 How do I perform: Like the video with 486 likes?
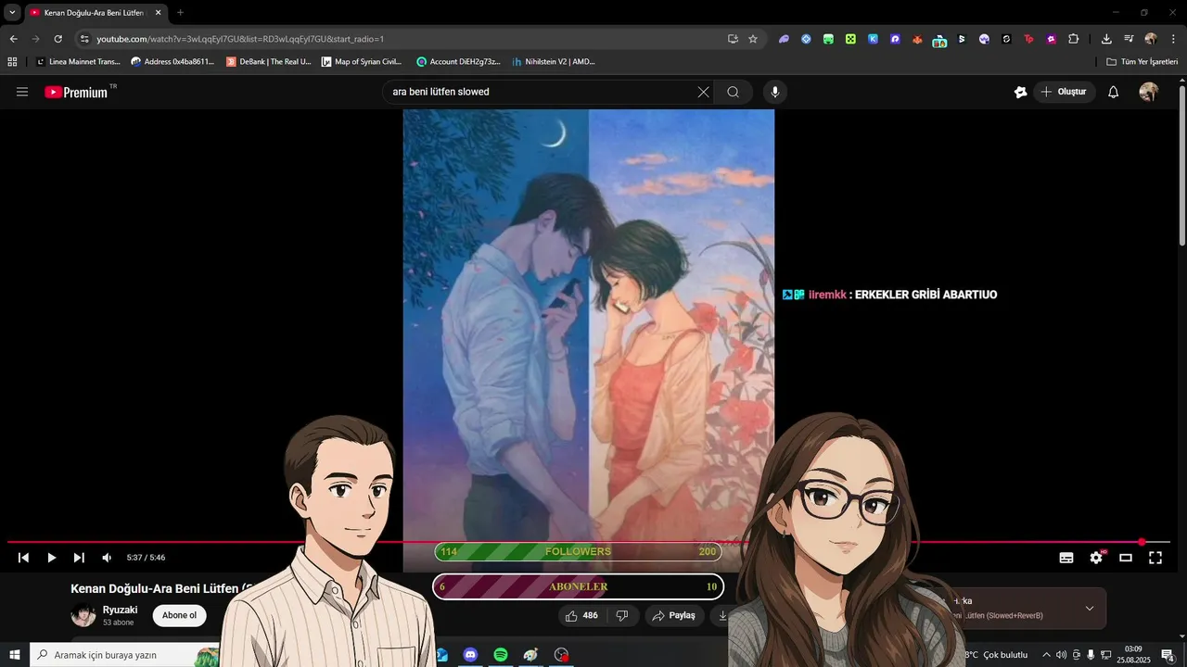click(x=581, y=615)
